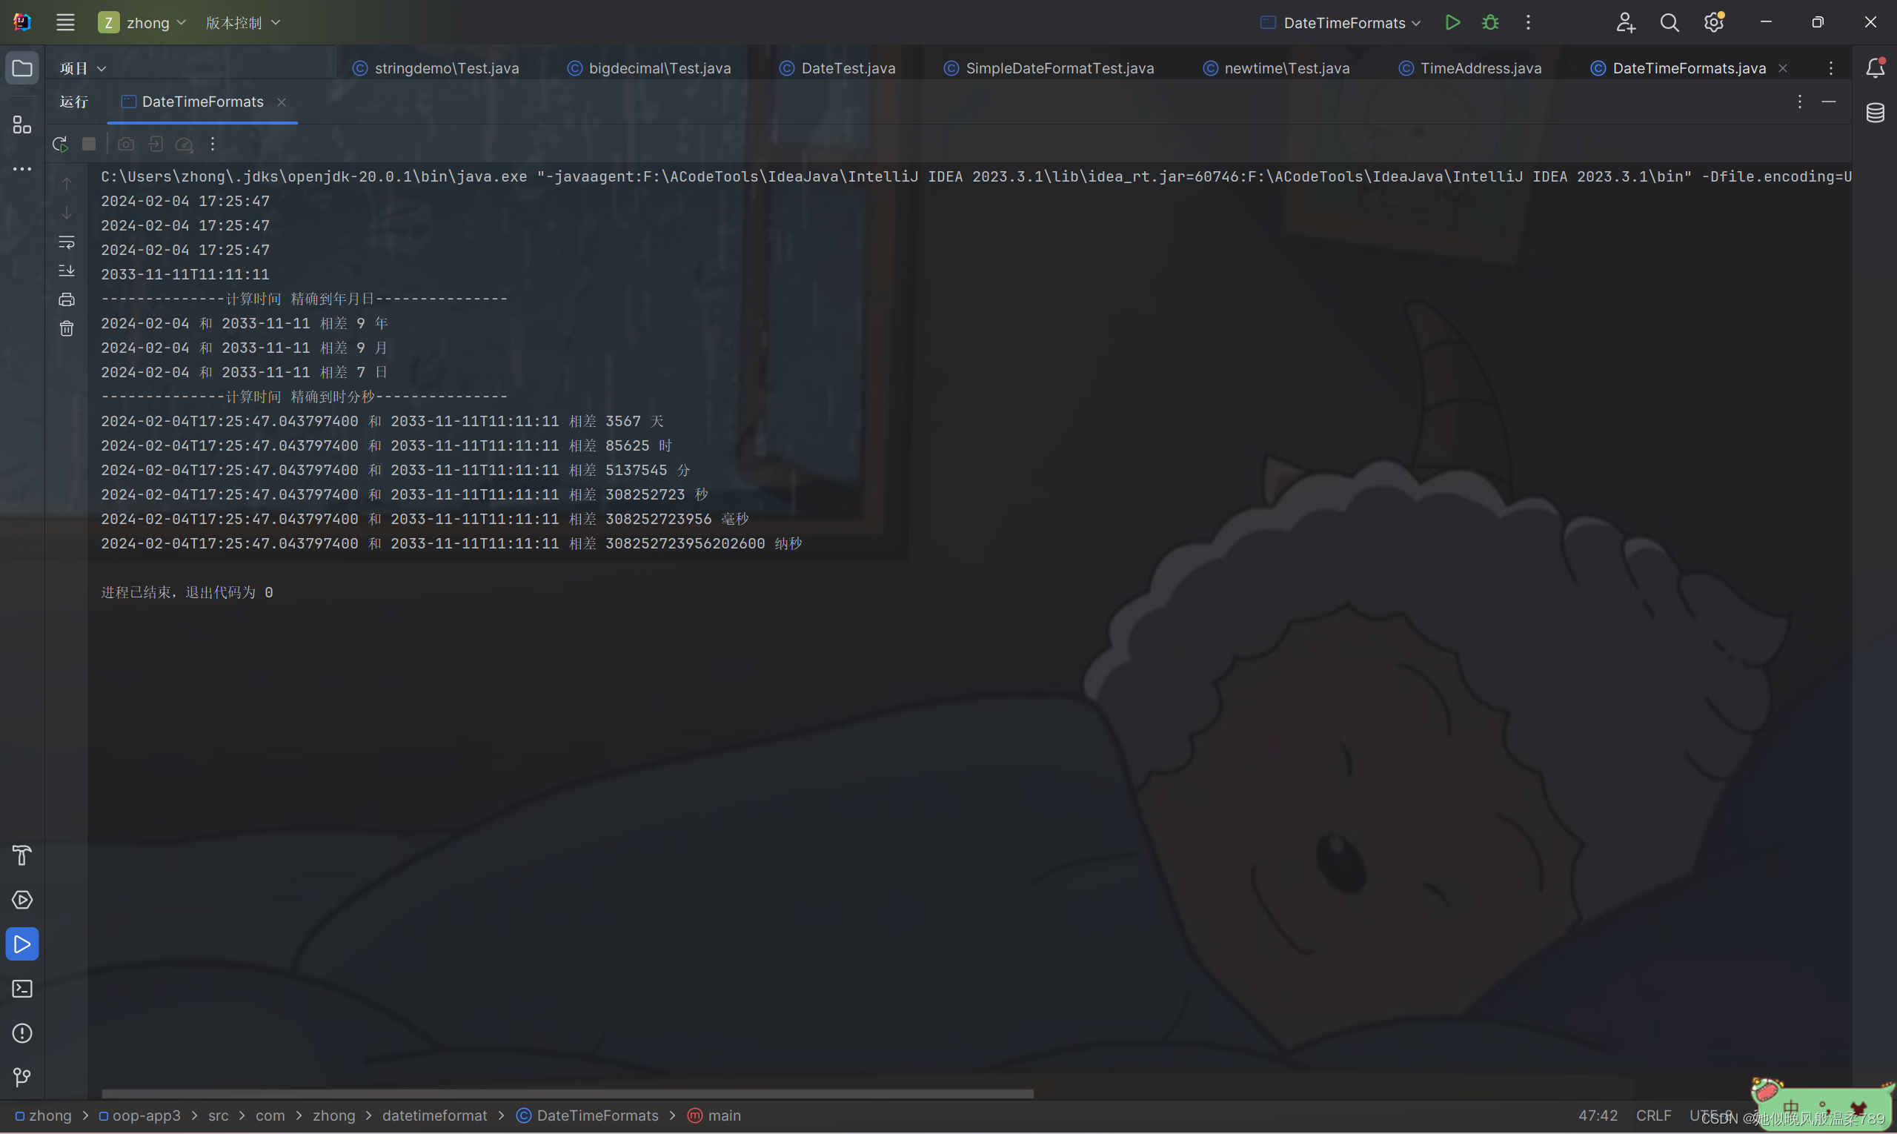Click the zhong breadcrumb in status bar
The image size is (1897, 1134).
pos(44,1115)
